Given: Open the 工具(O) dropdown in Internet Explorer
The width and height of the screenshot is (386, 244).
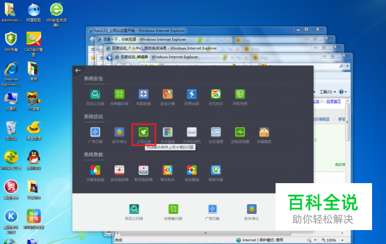Looking at the screenshot, I should pos(327,92).
